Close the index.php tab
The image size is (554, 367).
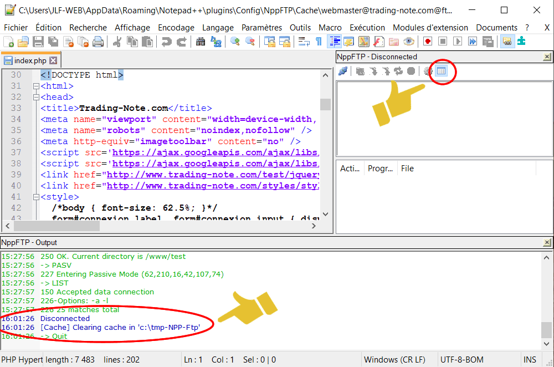53,60
